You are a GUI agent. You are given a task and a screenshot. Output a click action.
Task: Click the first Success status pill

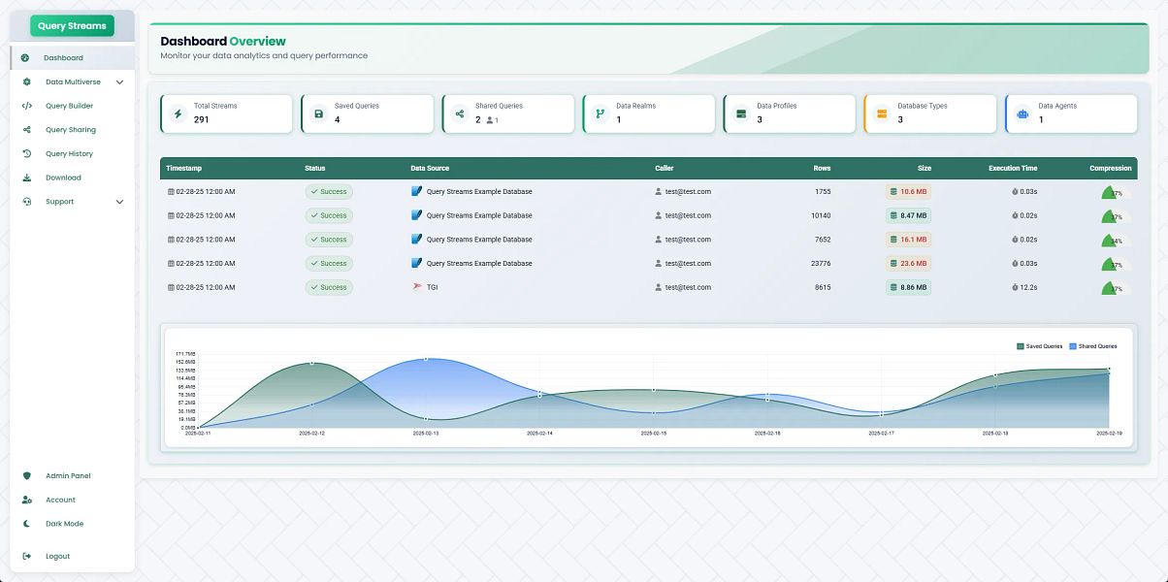328,191
